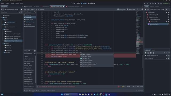
Task: Collapse the CharacterArmature node
Action: pos(147,19)
